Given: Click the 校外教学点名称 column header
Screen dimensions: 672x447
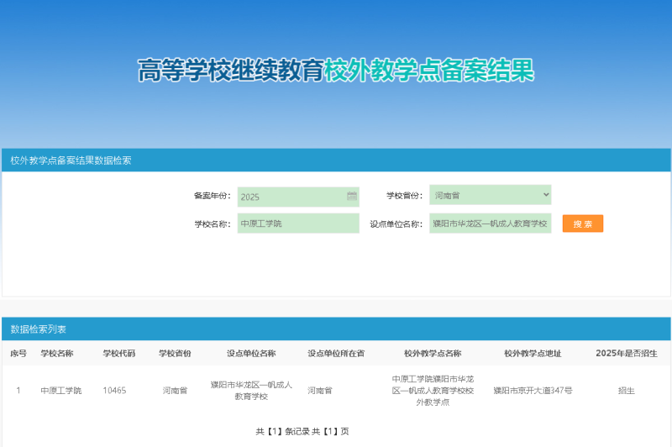Looking at the screenshot, I should [x=433, y=353].
